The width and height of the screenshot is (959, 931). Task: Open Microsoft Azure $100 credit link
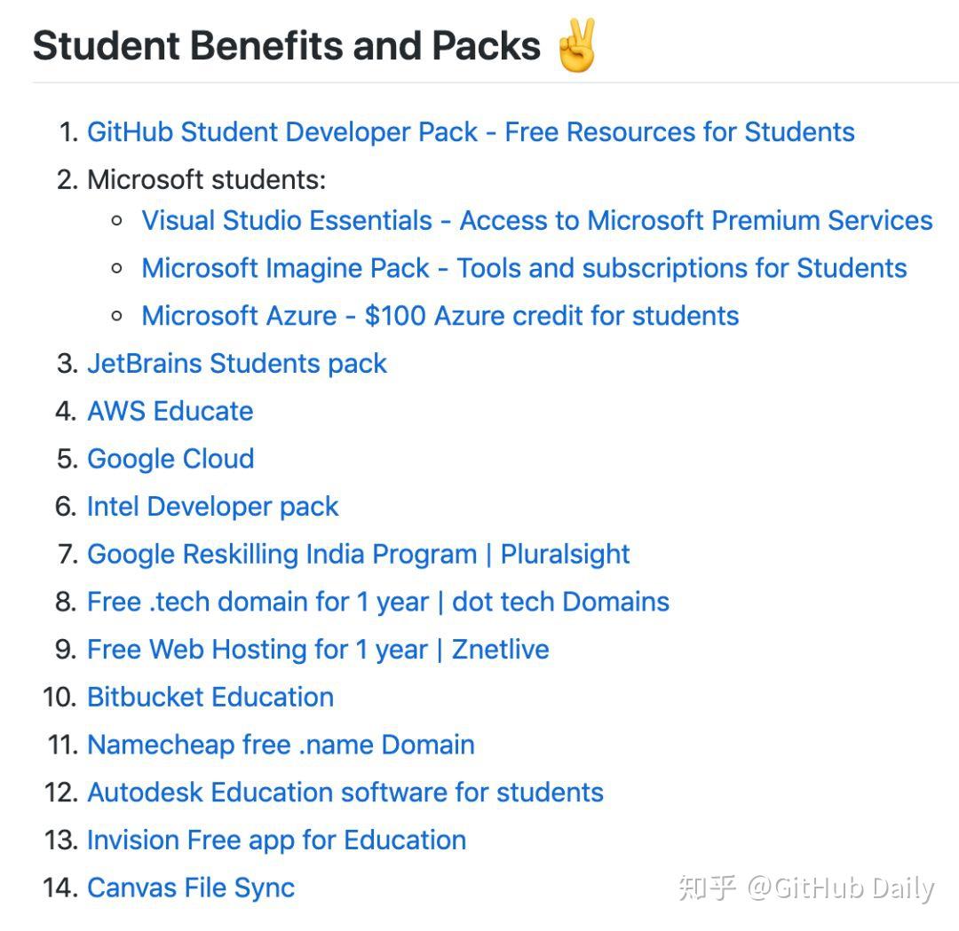[440, 316]
